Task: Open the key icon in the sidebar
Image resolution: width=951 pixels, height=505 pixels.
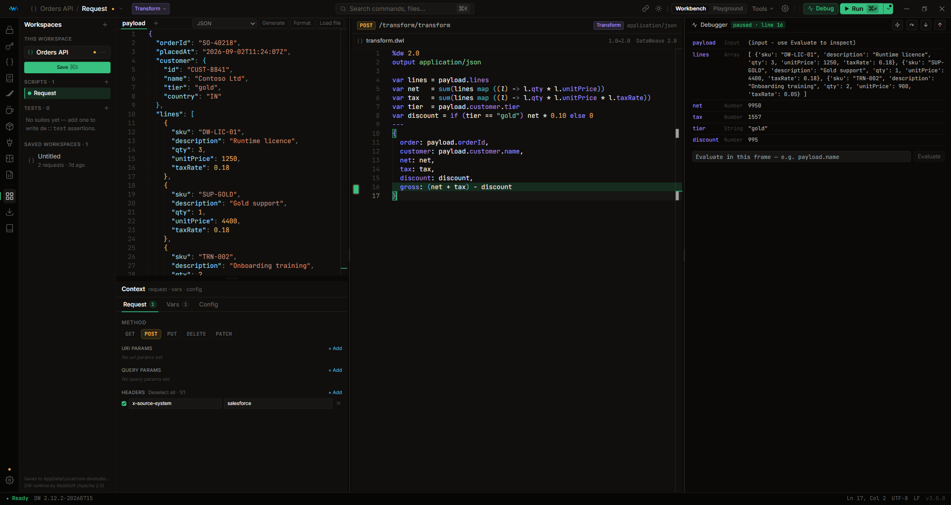Action: pyautogui.click(x=9, y=46)
